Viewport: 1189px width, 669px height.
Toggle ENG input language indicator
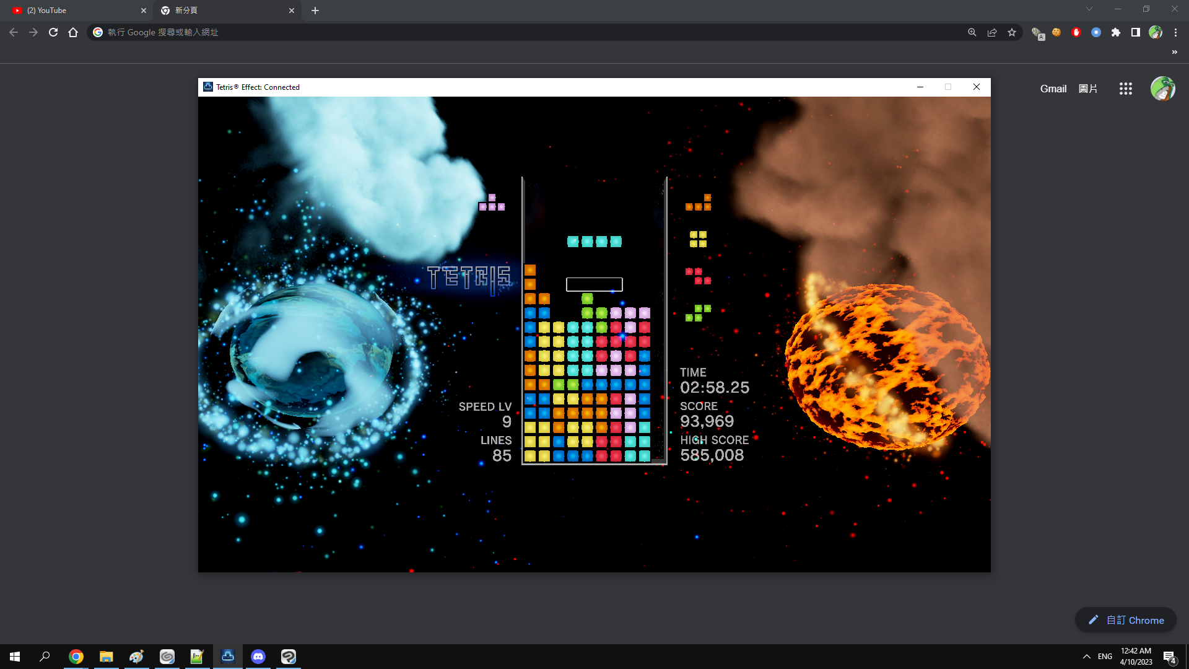(1105, 657)
